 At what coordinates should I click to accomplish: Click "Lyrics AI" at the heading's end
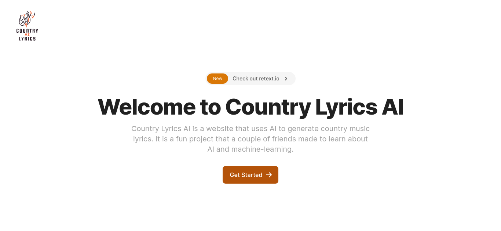coord(359,107)
